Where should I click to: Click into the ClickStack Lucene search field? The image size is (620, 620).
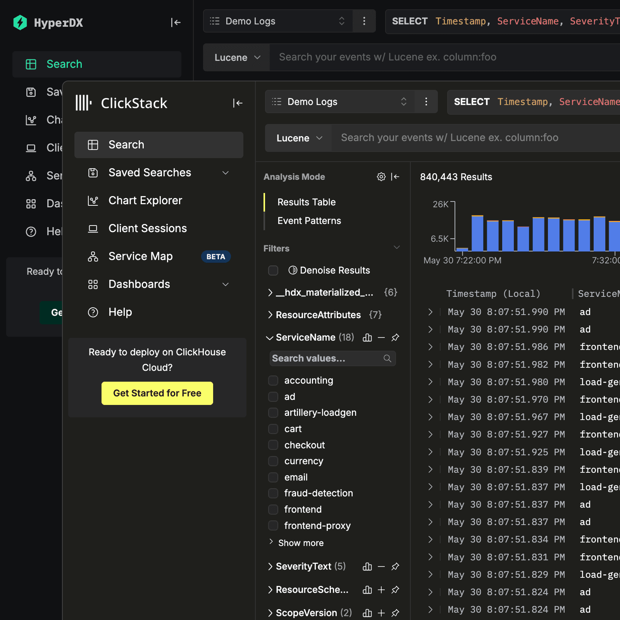pos(477,138)
